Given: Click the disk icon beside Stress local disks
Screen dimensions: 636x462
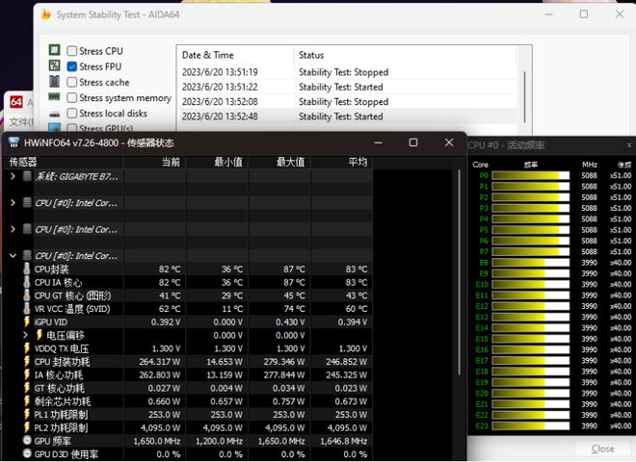Looking at the screenshot, I should (x=54, y=115).
